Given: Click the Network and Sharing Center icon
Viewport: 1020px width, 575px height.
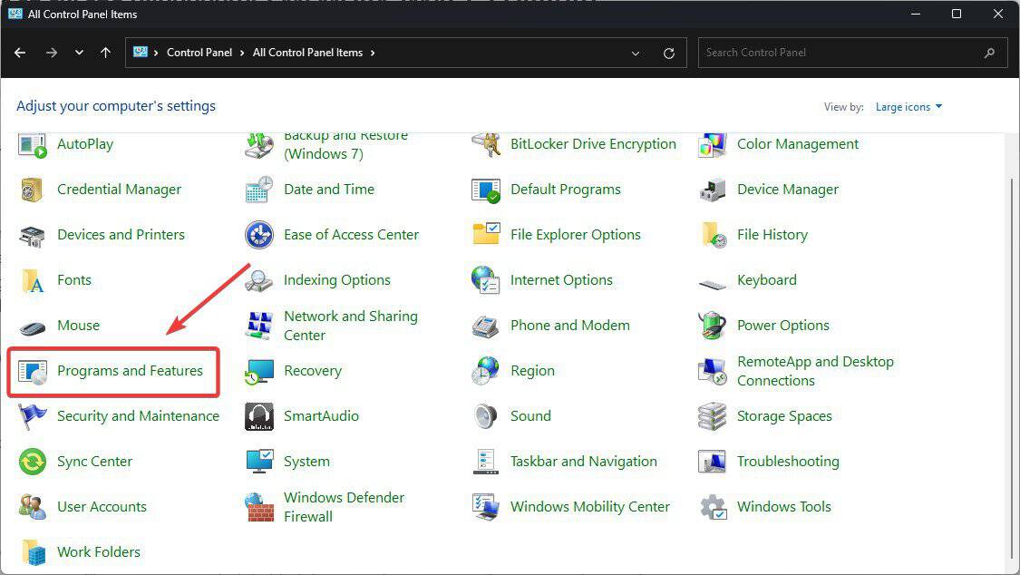Looking at the screenshot, I should tap(259, 326).
